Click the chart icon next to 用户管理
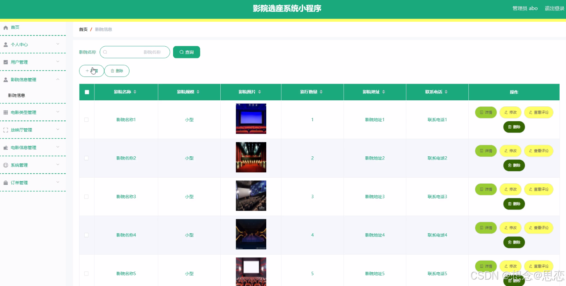This screenshot has height=286, width=566. click(x=6, y=62)
